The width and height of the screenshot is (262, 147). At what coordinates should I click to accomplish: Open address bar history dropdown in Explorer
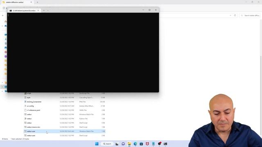tap(230, 16)
